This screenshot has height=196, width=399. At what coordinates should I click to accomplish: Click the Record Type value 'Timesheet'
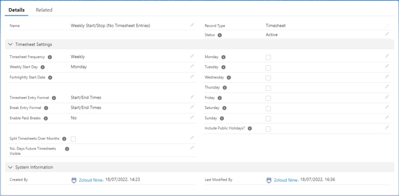pos(276,25)
